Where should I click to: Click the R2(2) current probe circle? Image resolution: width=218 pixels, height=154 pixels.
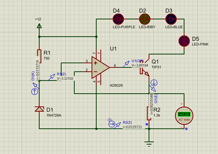[x=112, y=124]
